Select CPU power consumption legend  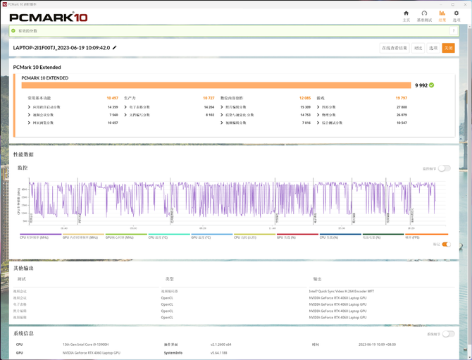pos(254,236)
